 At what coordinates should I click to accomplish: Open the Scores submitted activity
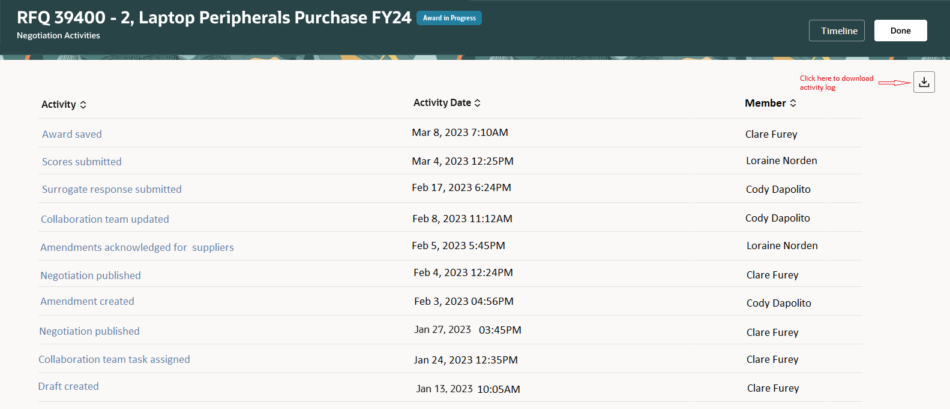82,162
